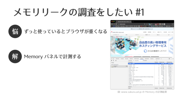186x105 pixels.
Task: Click the PHY hosting service banner image
Action: coord(142,46)
